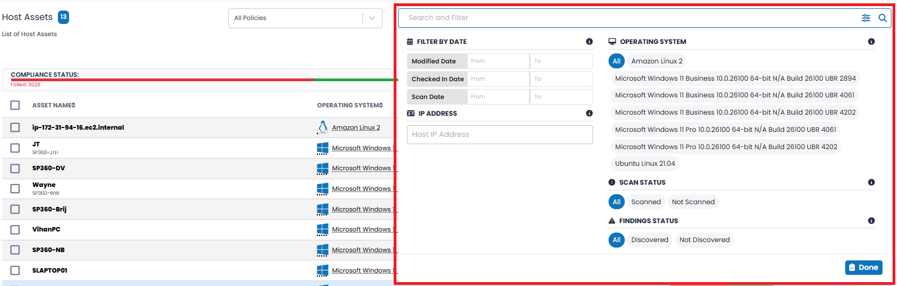Viewport: 897px width, 286px height.
Task: Open Amazon Linux 2 link in table
Action: click(x=356, y=127)
